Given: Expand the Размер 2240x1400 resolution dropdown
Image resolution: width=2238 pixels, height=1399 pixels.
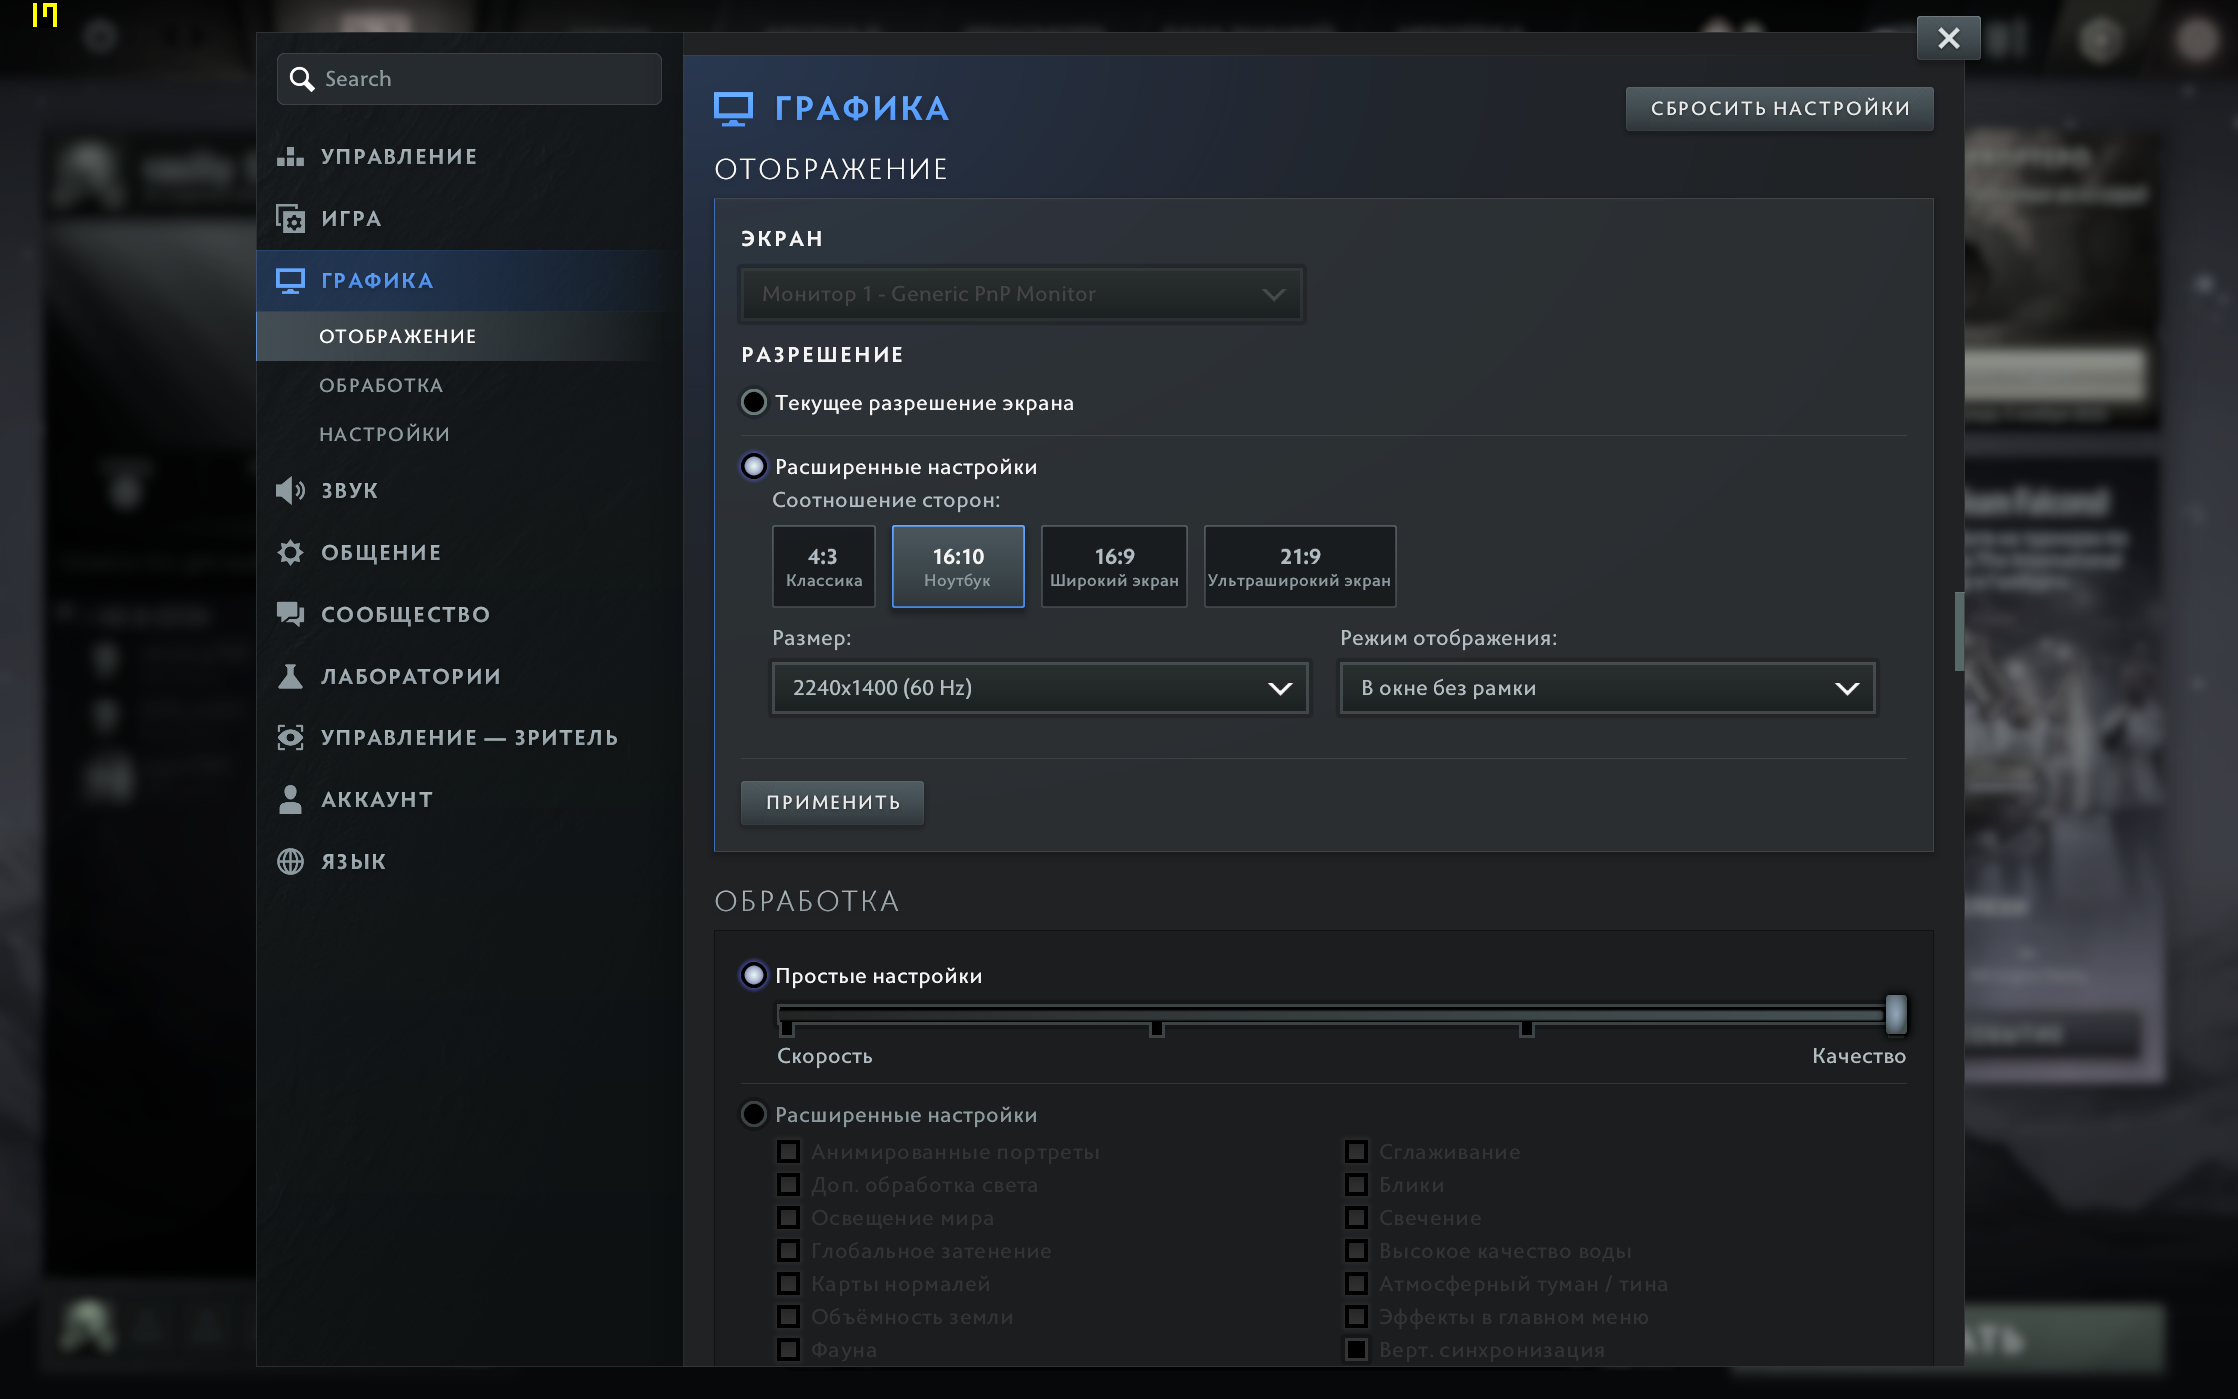Looking at the screenshot, I should [1039, 688].
